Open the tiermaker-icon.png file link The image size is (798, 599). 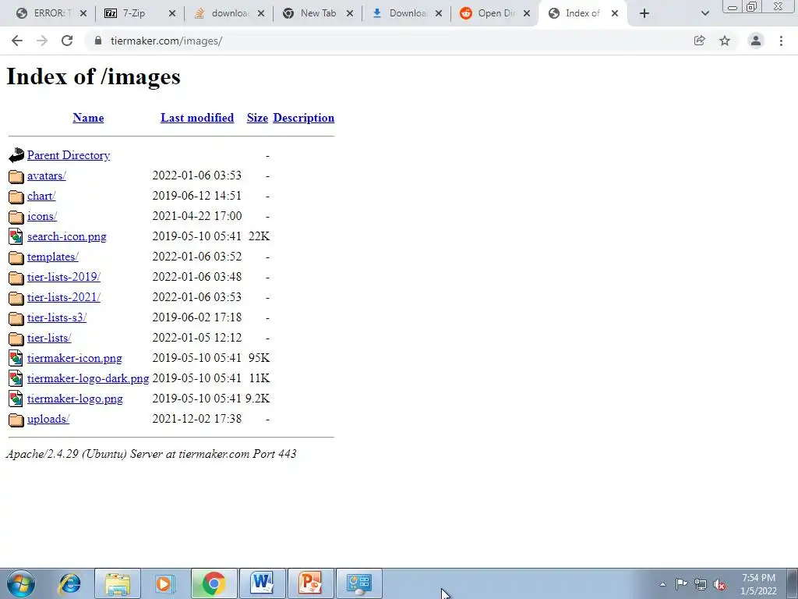(x=74, y=359)
